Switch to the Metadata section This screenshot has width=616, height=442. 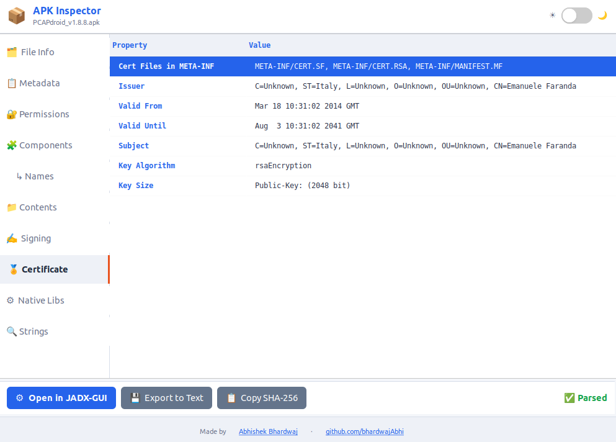point(55,83)
